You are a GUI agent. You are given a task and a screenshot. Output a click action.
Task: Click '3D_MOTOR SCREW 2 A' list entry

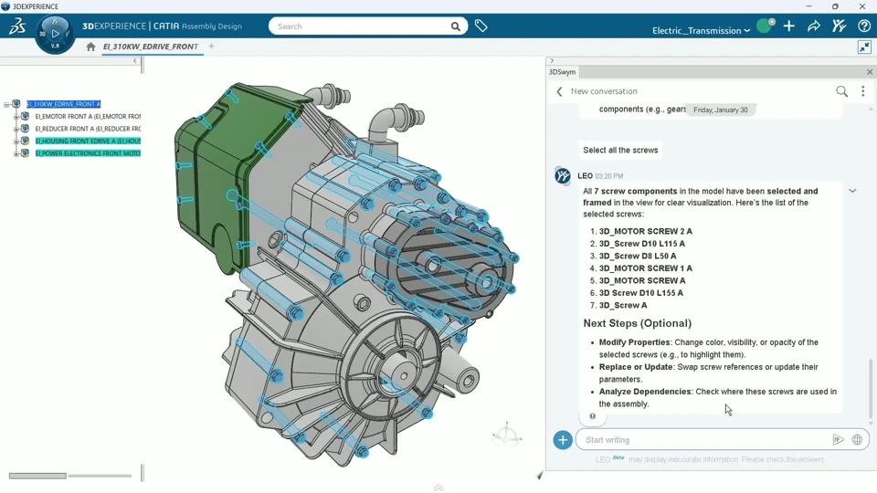tap(646, 231)
